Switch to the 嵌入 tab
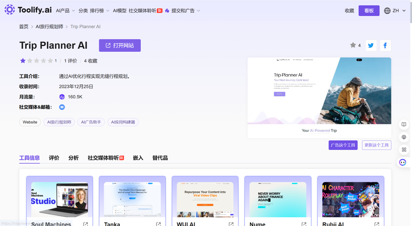Viewport: 412px width, 226px height. click(138, 158)
